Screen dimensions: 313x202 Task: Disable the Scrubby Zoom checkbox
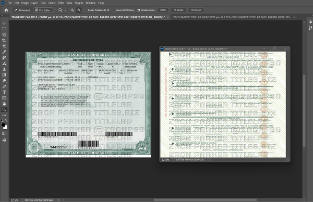(139, 10)
